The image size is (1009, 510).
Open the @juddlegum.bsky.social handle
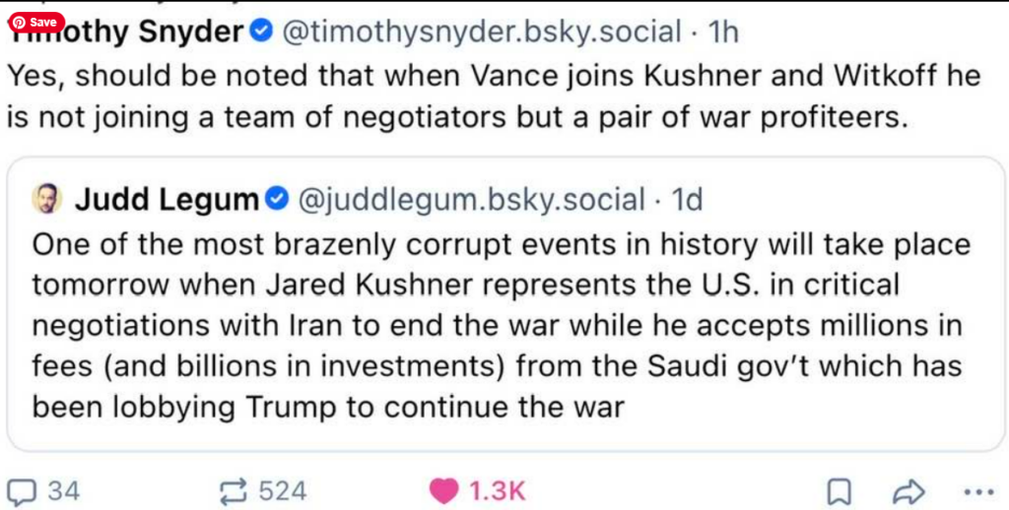tap(470, 200)
